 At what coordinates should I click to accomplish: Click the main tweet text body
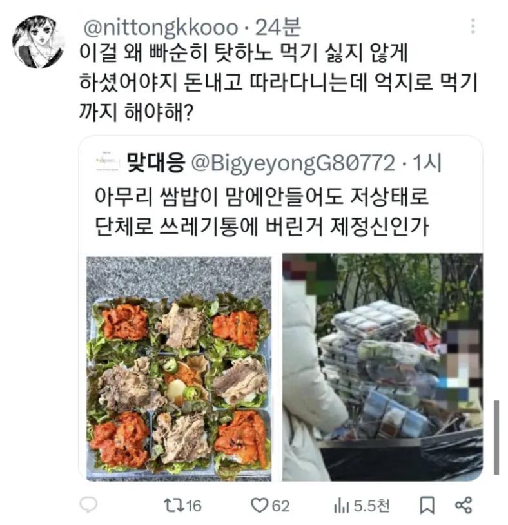tap(278, 83)
